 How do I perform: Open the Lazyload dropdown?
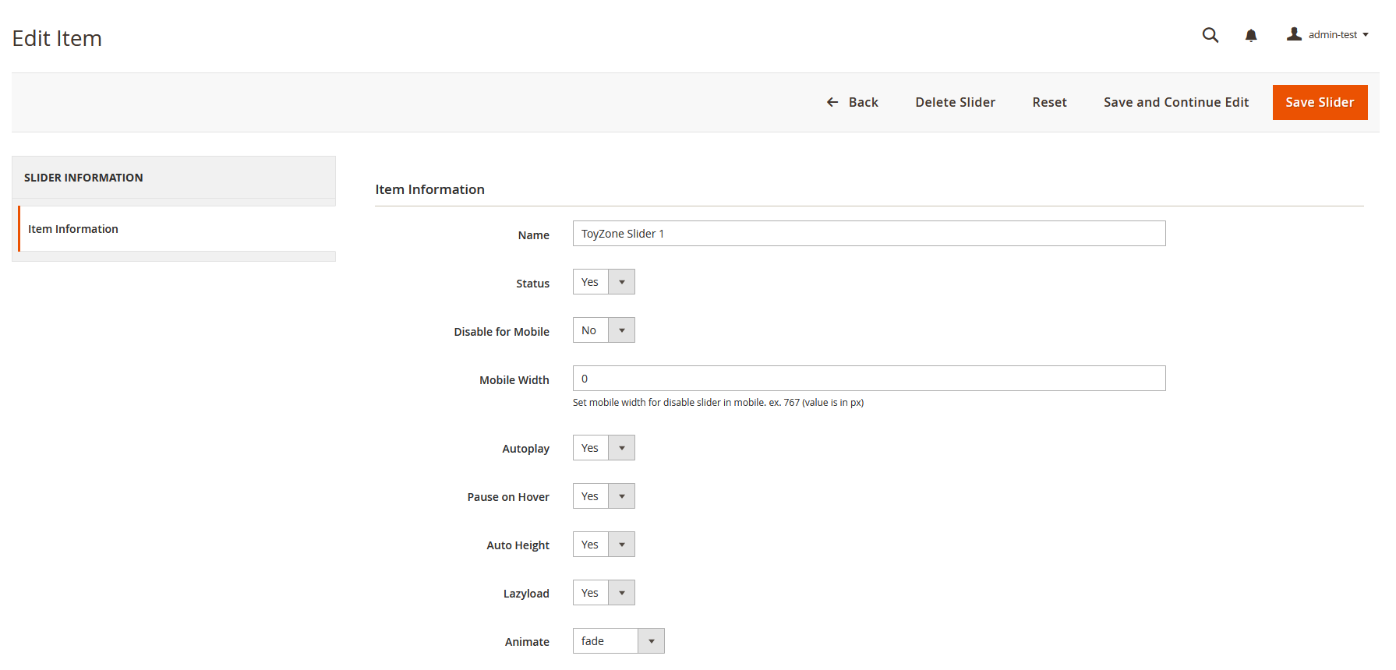tap(603, 593)
